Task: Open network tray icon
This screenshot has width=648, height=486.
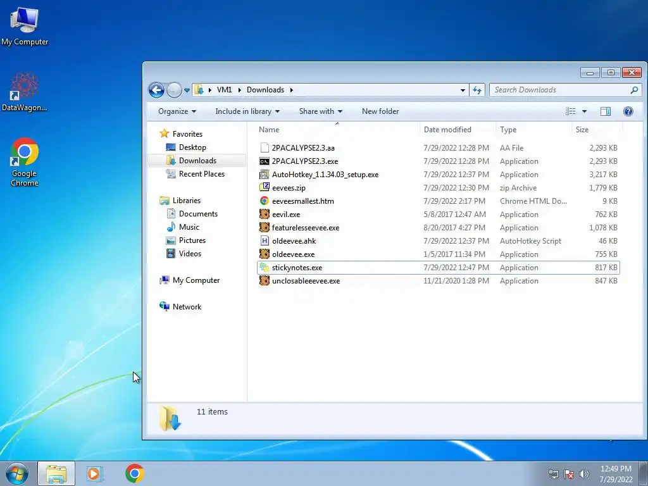Action: (553, 474)
